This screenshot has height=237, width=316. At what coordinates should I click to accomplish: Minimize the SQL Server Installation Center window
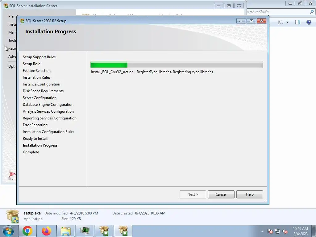pos(218,6)
